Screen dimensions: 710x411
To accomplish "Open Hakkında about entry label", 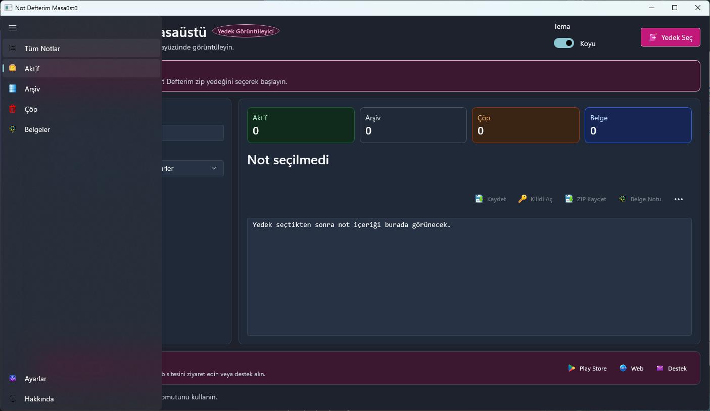I will [39, 399].
